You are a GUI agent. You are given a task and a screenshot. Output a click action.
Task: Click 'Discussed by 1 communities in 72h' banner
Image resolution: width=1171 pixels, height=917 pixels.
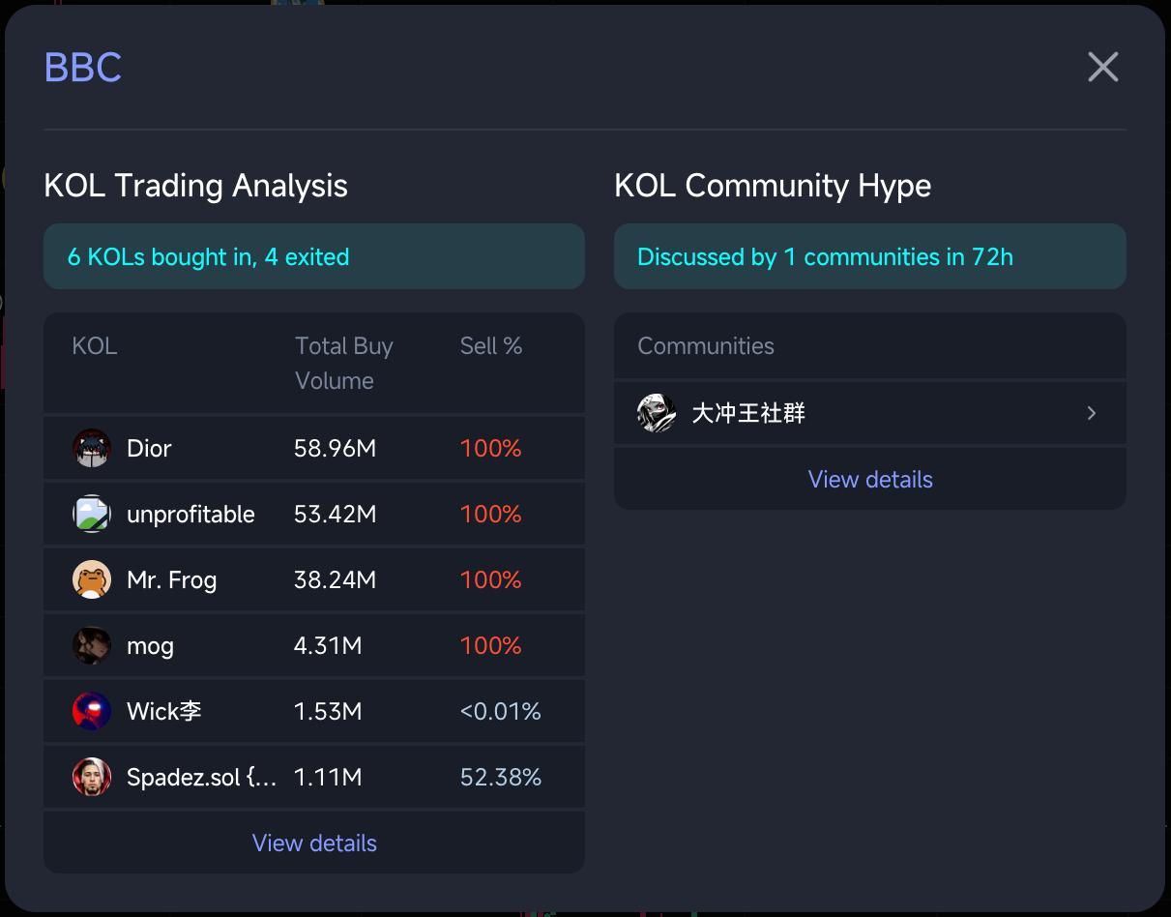tap(870, 257)
